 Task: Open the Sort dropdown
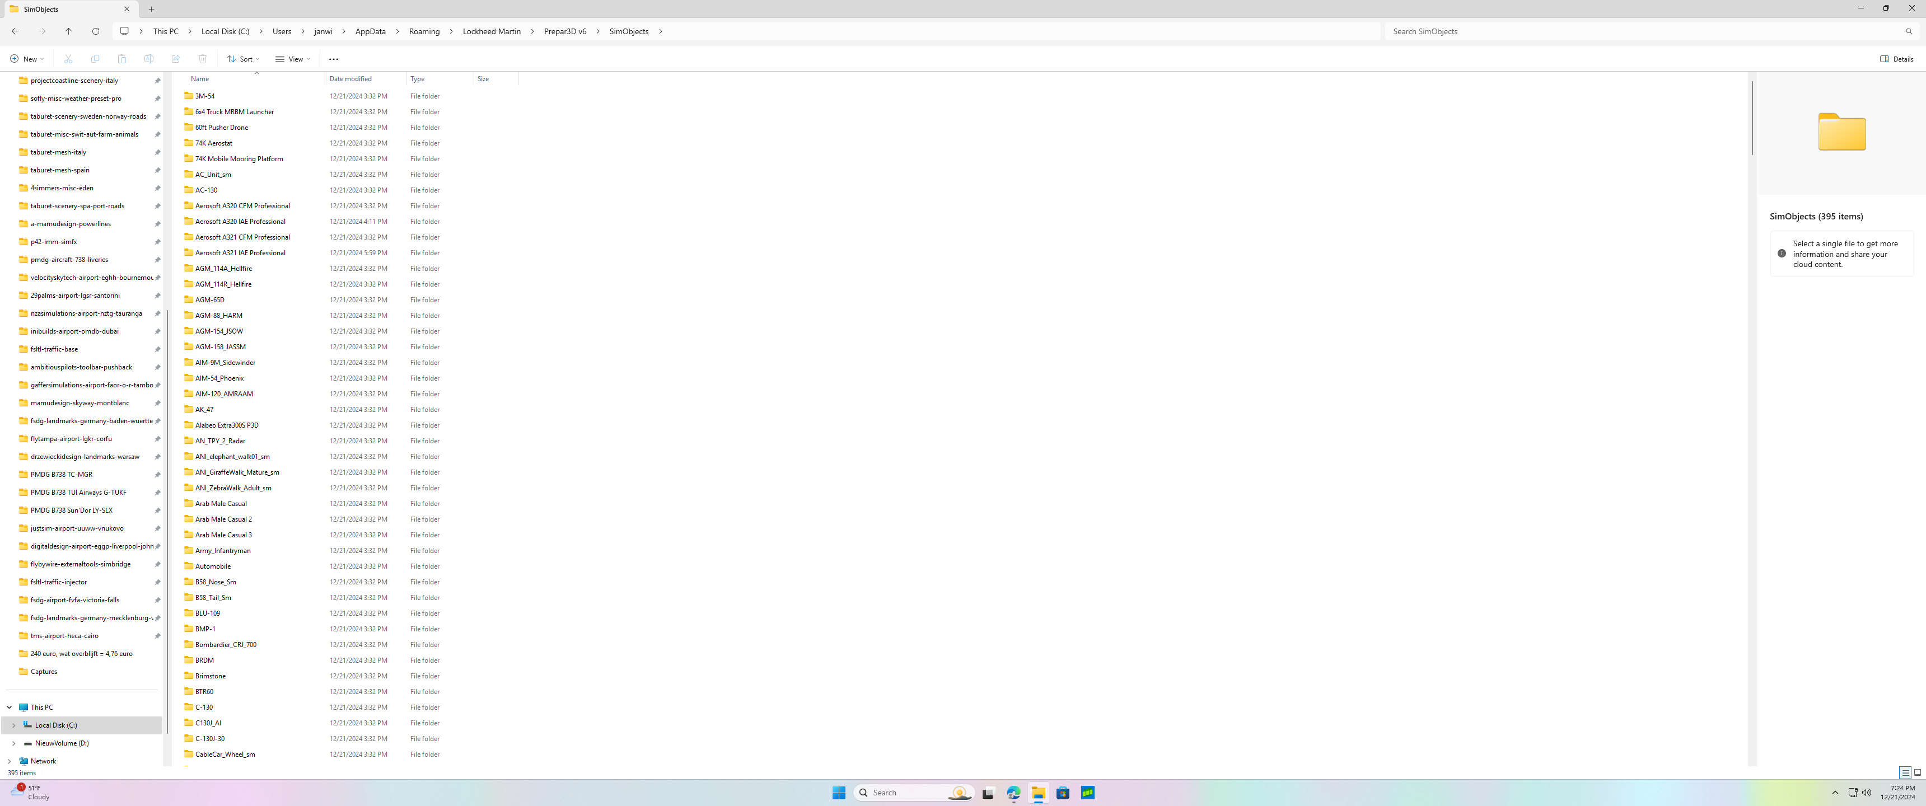click(x=243, y=59)
